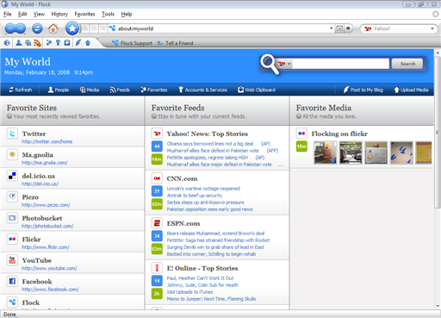This screenshot has height=318, width=441.
Task: Open the View menu
Action: point(39,14)
